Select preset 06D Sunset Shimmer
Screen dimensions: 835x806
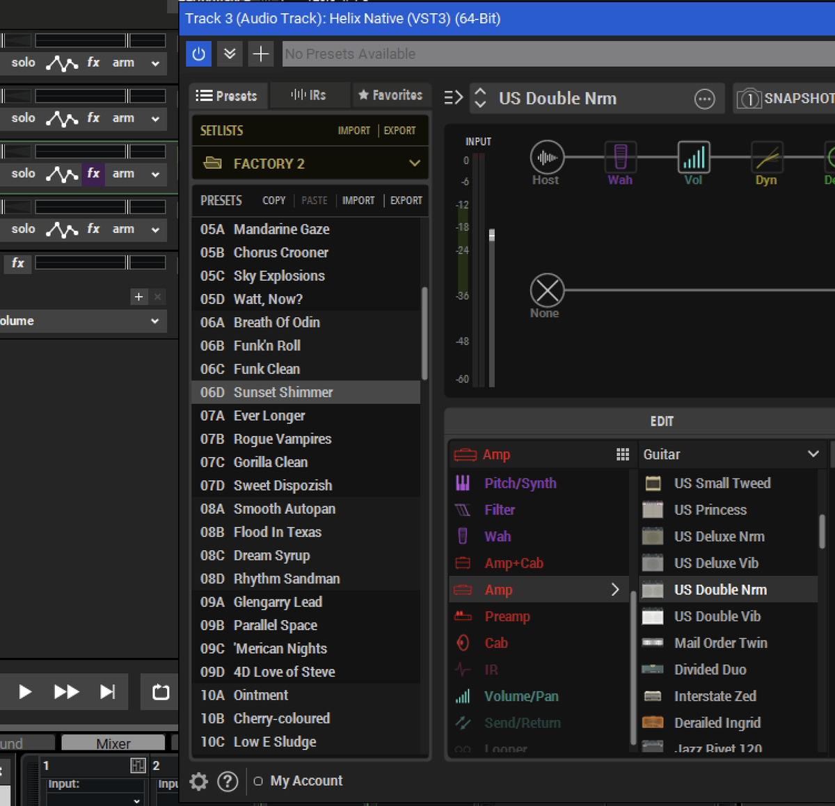pos(306,392)
